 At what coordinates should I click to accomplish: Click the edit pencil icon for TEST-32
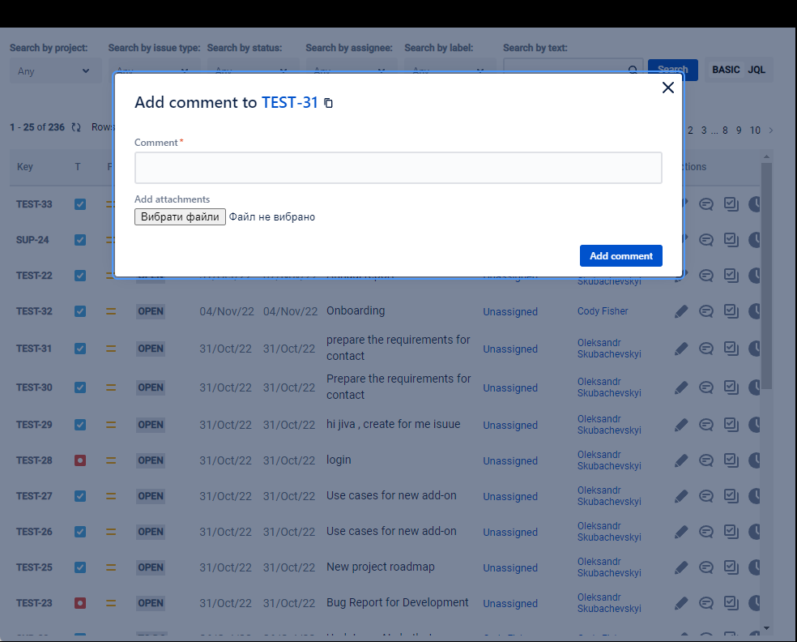click(x=681, y=311)
